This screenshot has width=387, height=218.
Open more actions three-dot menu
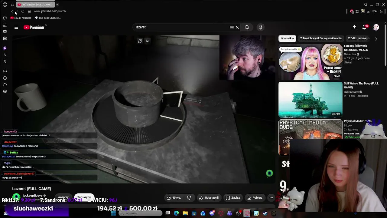(x=271, y=198)
